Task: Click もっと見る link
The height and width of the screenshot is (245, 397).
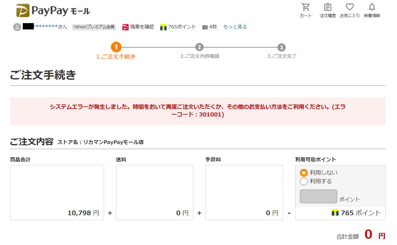Action: click(x=235, y=27)
